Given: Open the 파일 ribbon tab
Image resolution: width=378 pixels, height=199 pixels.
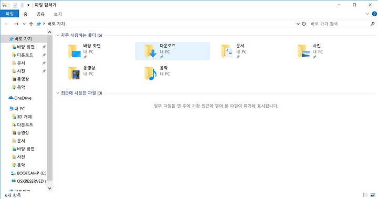Looking at the screenshot, I should [9, 14].
